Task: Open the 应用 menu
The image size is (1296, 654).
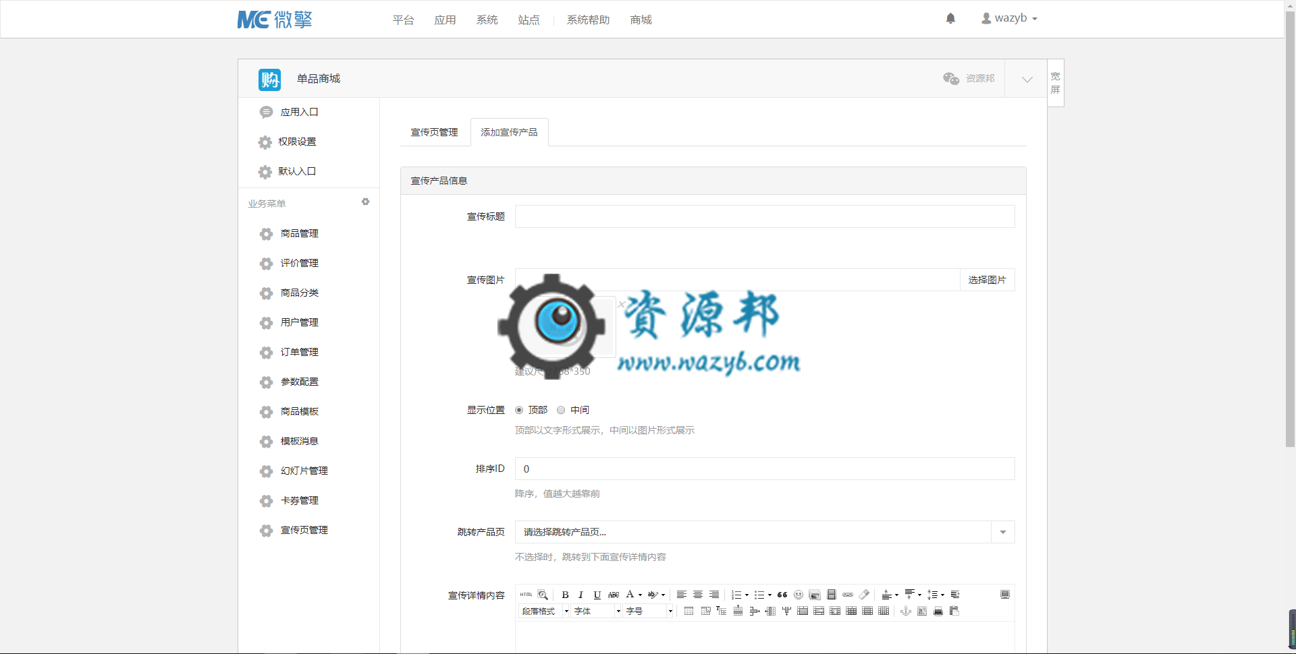Action: pyautogui.click(x=445, y=20)
